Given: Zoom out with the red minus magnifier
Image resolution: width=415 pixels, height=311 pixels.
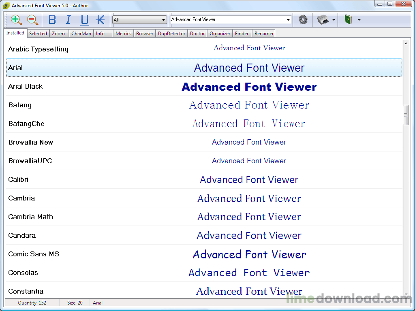Looking at the screenshot, I should point(32,20).
